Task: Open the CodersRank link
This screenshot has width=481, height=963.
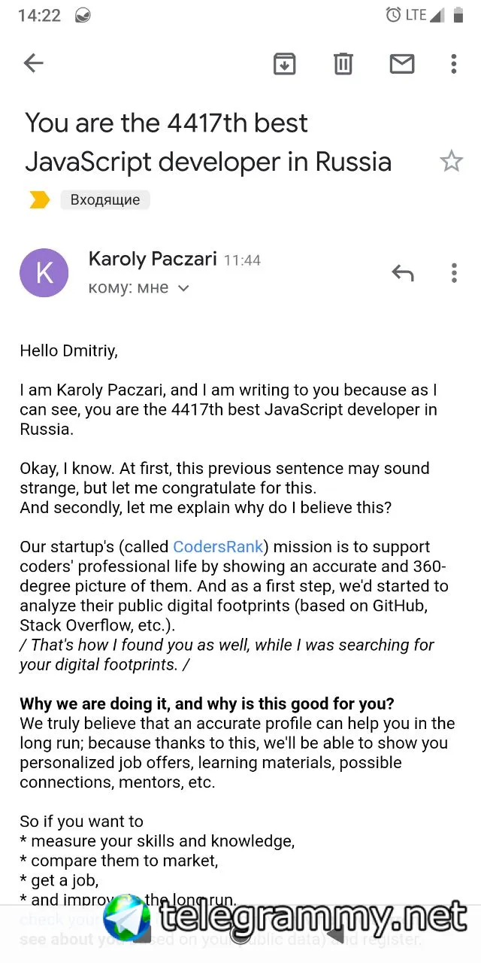Action: coord(218,547)
